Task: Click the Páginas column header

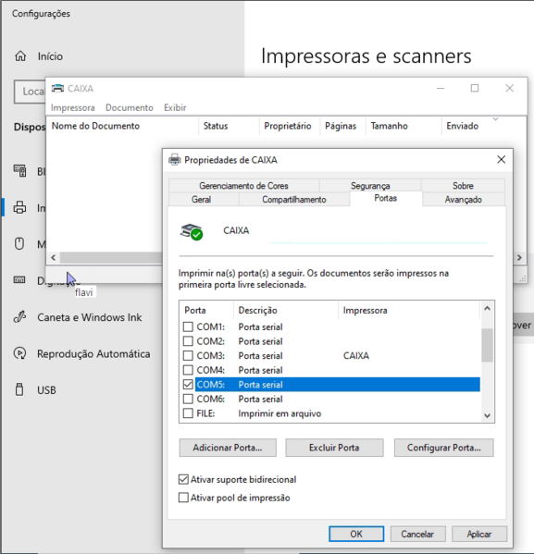Action: click(x=342, y=126)
